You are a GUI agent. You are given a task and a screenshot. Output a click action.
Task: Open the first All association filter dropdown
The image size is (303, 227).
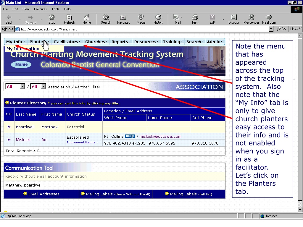tap(22, 86)
